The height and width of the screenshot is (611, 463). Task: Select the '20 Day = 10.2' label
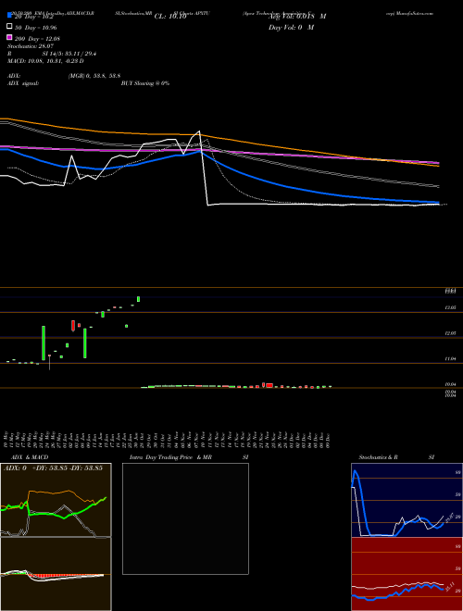tap(34, 17)
